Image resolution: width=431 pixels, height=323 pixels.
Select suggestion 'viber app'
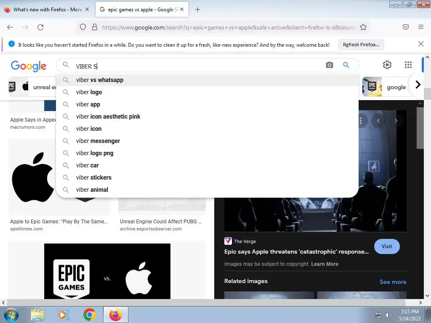click(207, 104)
